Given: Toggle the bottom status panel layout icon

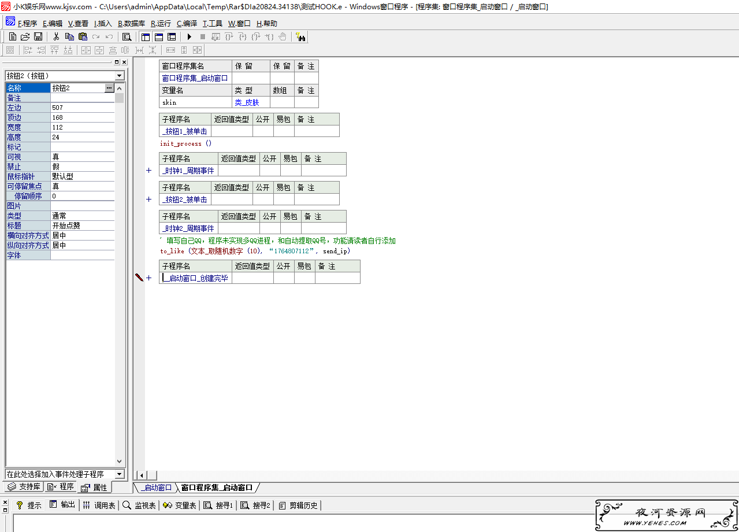Looking at the screenshot, I should point(158,36).
